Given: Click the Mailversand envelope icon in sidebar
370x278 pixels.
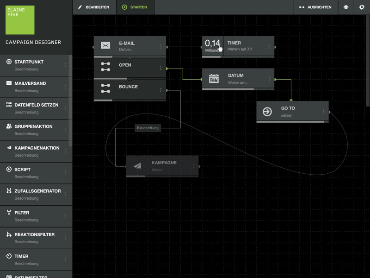Looking at the screenshot, I should pyautogui.click(x=9, y=83).
